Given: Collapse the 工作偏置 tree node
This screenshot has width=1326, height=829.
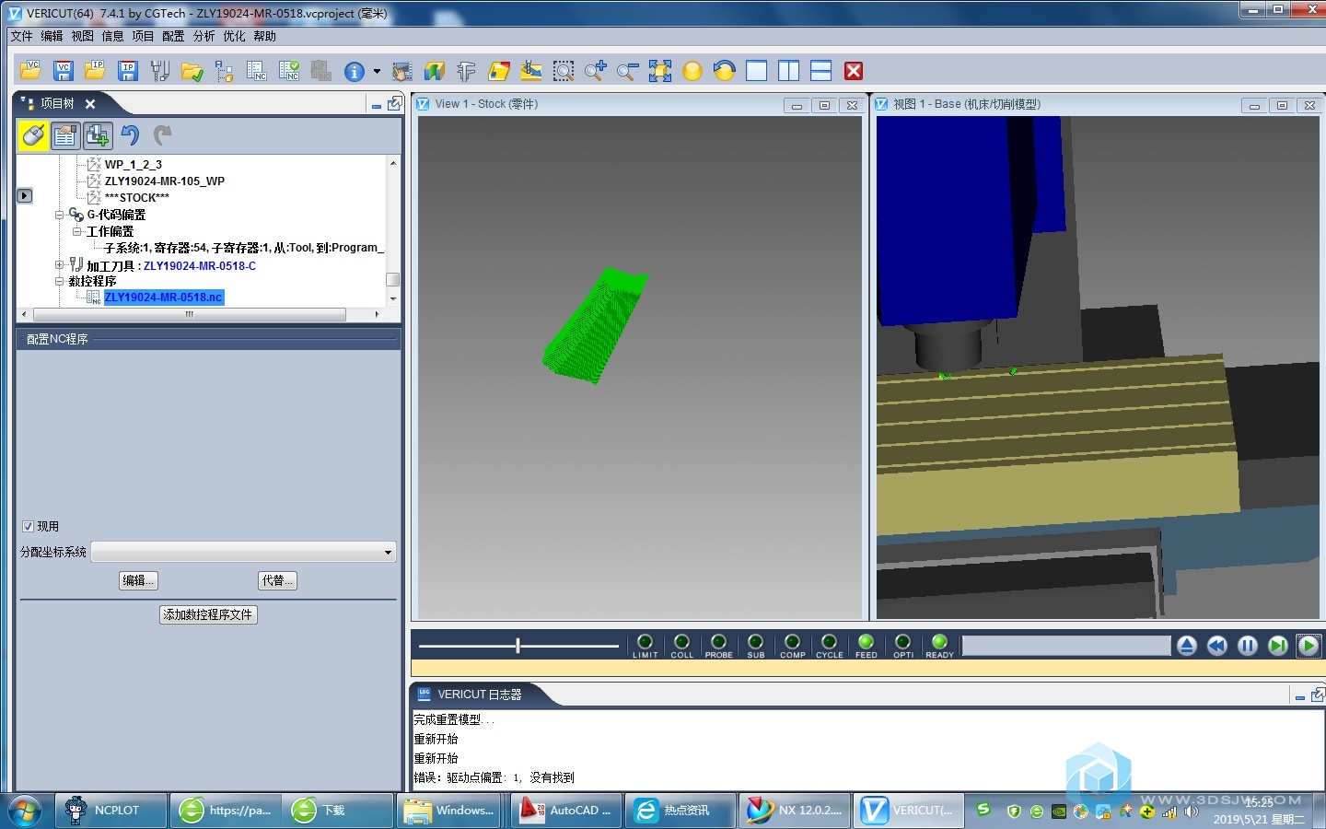Looking at the screenshot, I should pyautogui.click(x=77, y=231).
